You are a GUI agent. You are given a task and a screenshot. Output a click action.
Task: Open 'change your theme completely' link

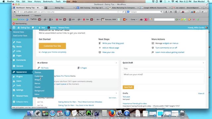click(x=54, y=52)
